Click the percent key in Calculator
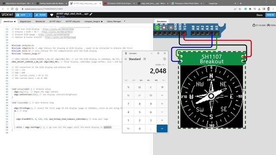This screenshot has height=155, width=276. click(129, 87)
